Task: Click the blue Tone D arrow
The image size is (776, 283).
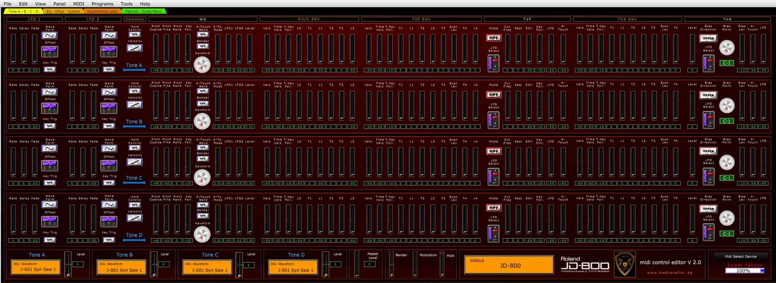Action: pyautogui.click(x=134, y=240)
